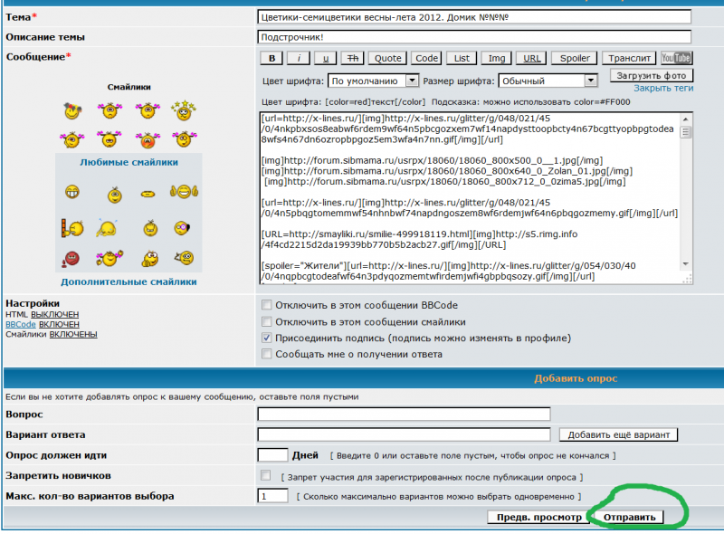
Task: Click inside the Описание темы field
Action: [473, 37]
